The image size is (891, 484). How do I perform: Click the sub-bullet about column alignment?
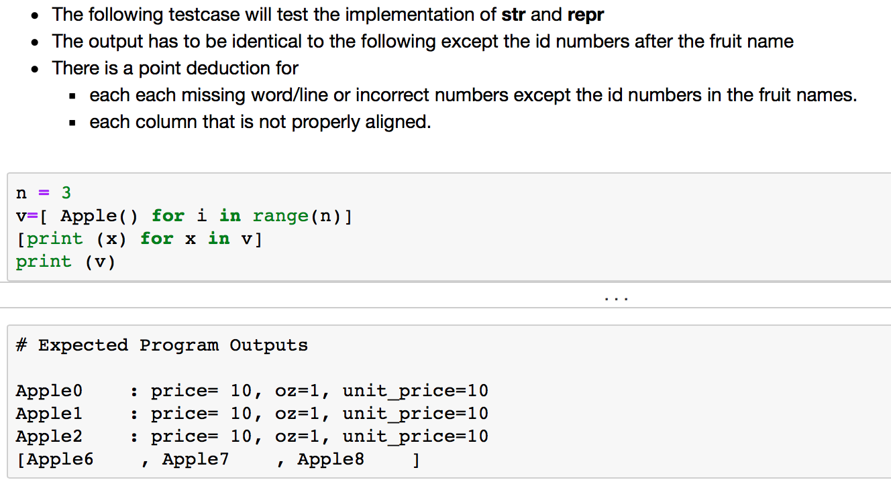(x=260, y=122)
